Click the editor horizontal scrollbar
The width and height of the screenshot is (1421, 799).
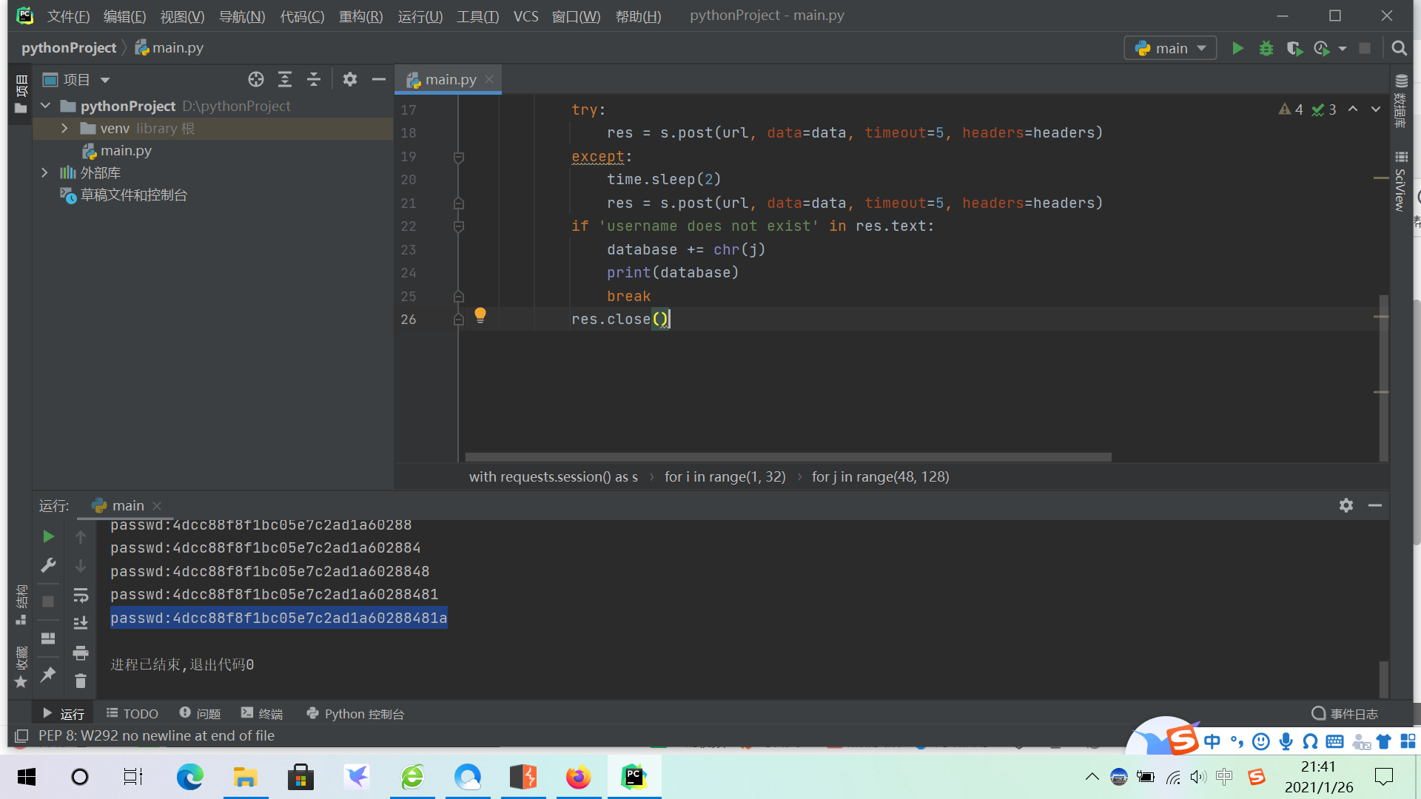pyautogui.click(x=787, y=457)
